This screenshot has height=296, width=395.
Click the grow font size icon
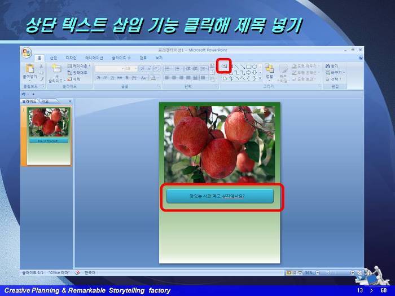tap(143, 68)
